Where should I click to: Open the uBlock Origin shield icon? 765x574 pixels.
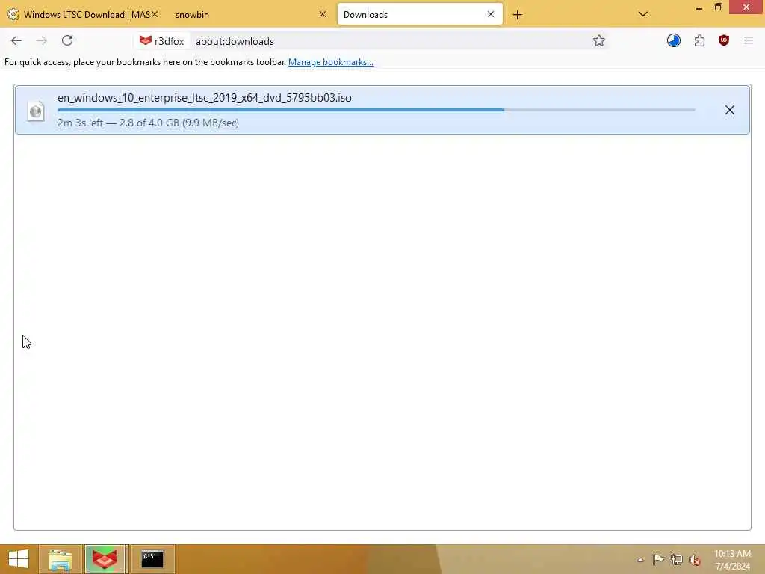point(723,40)
